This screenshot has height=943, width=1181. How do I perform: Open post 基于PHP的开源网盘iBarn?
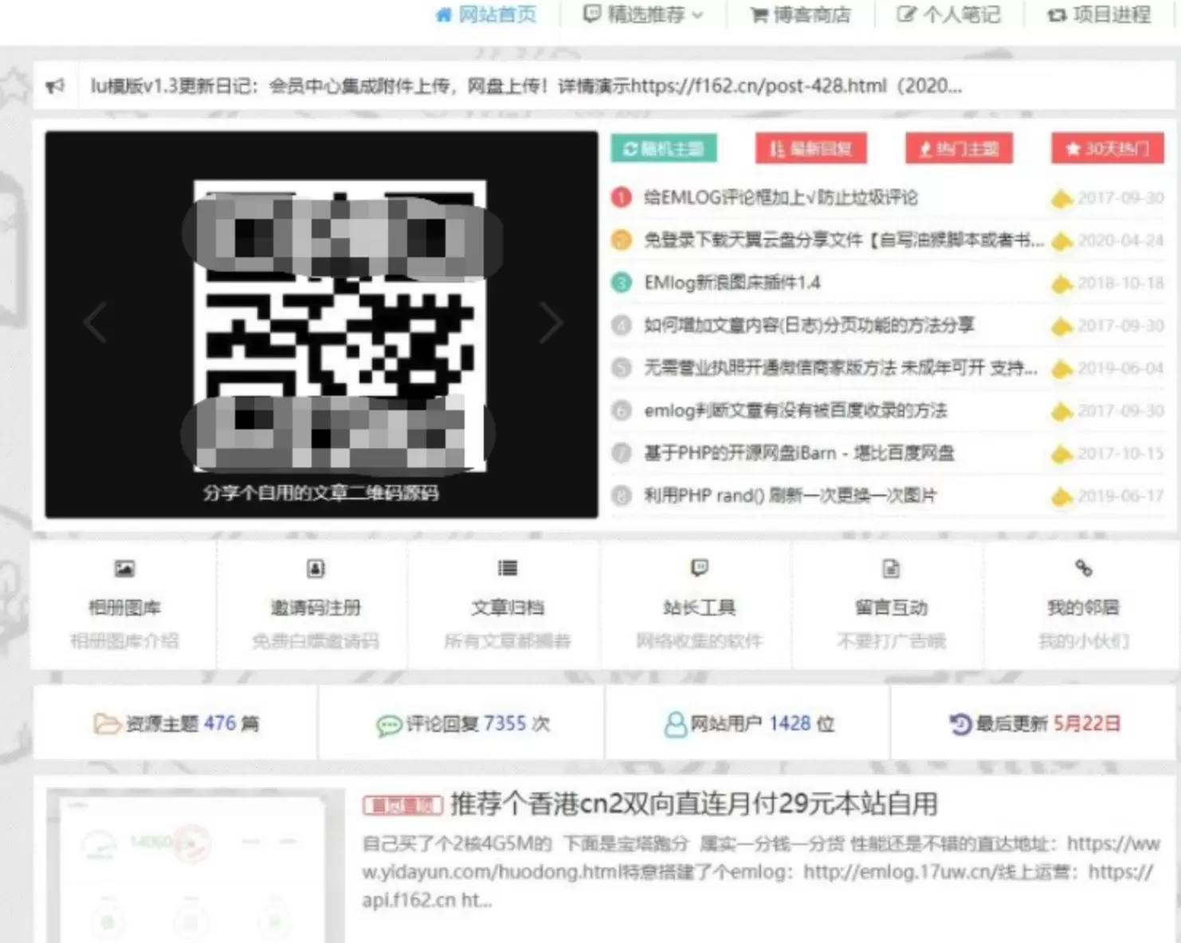pyautogui.click(x=798, y=453)
